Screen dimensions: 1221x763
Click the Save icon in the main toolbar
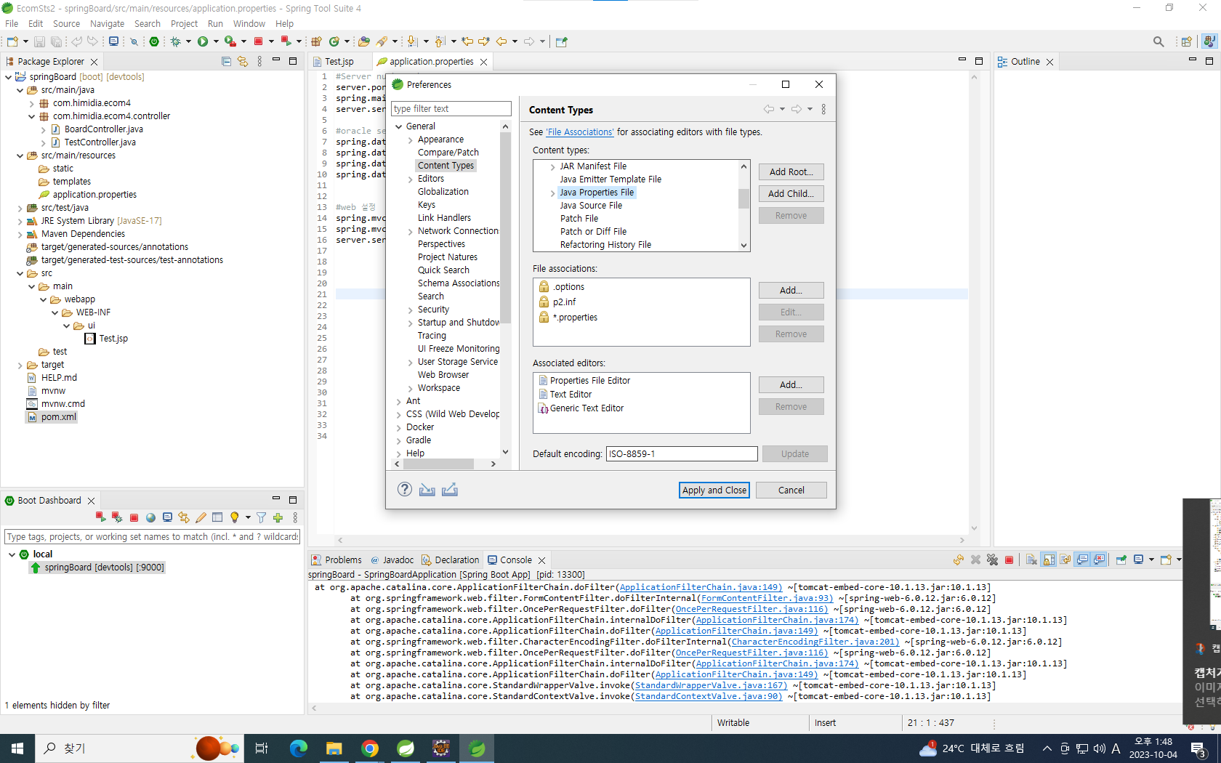click(40, 42)
